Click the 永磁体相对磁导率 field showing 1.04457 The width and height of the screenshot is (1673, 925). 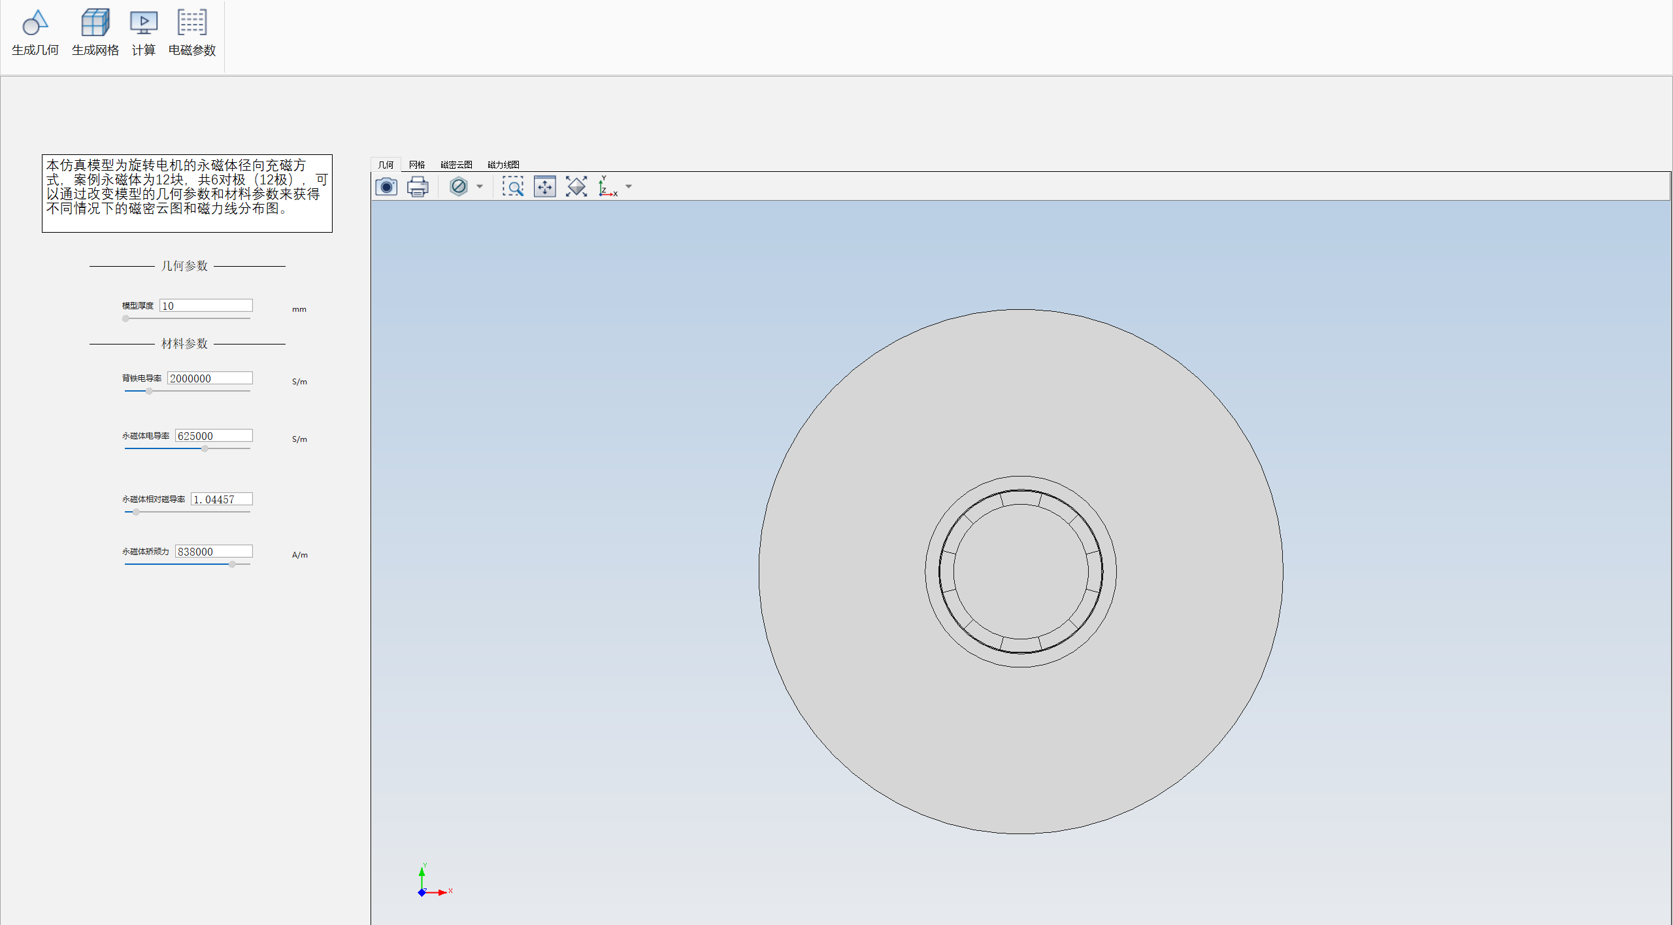[x=222, y=499]
